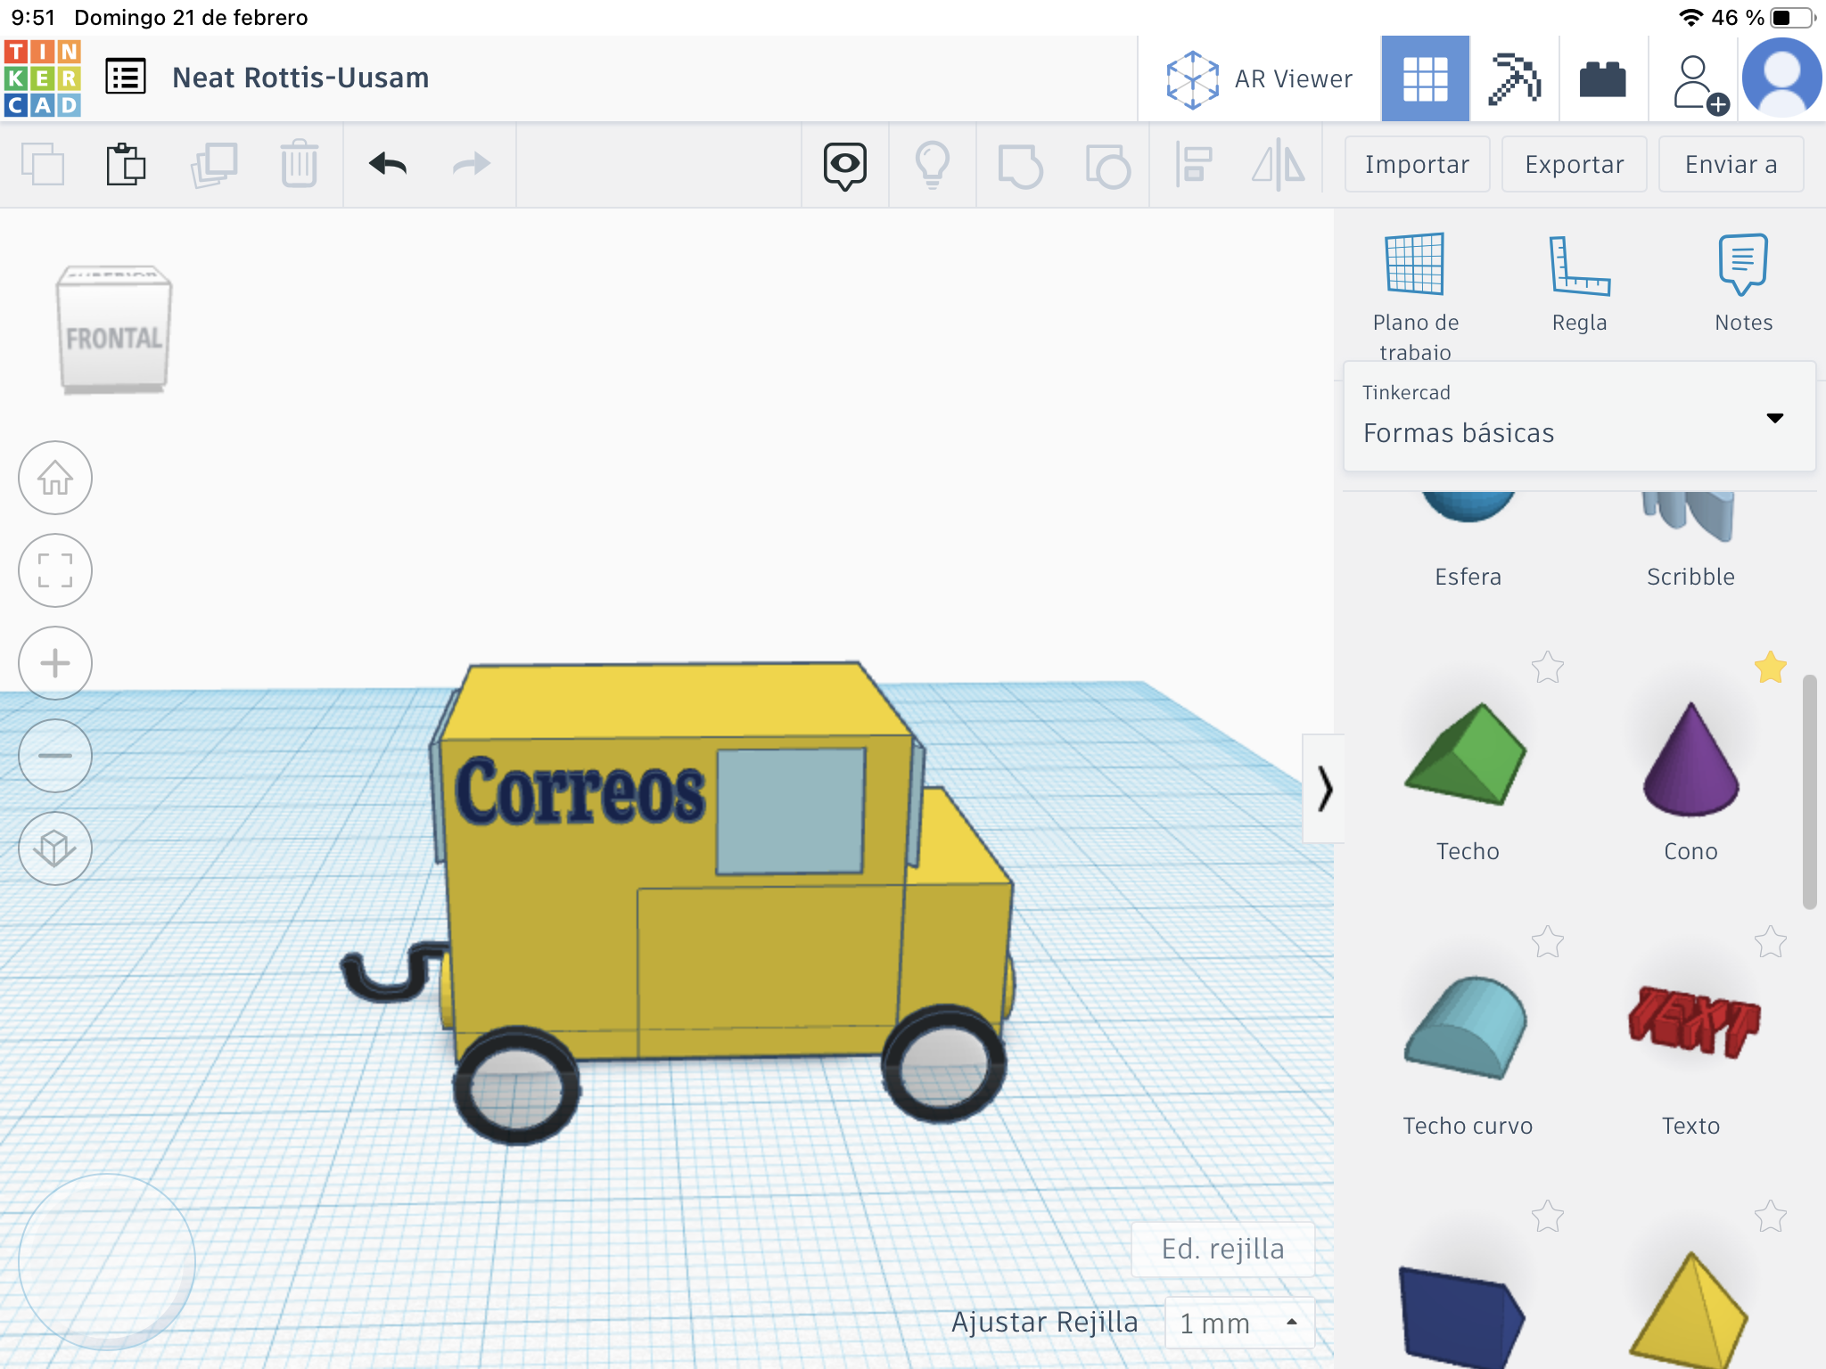The height and width of the screenshot is (1369, 1826).
Task: Click the Enviar a button
Action: 1731,164
